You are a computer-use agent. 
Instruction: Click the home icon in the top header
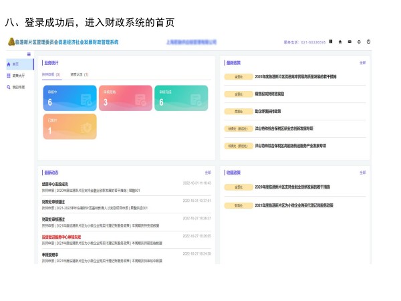pyautogui.click(x=340, y=41)
